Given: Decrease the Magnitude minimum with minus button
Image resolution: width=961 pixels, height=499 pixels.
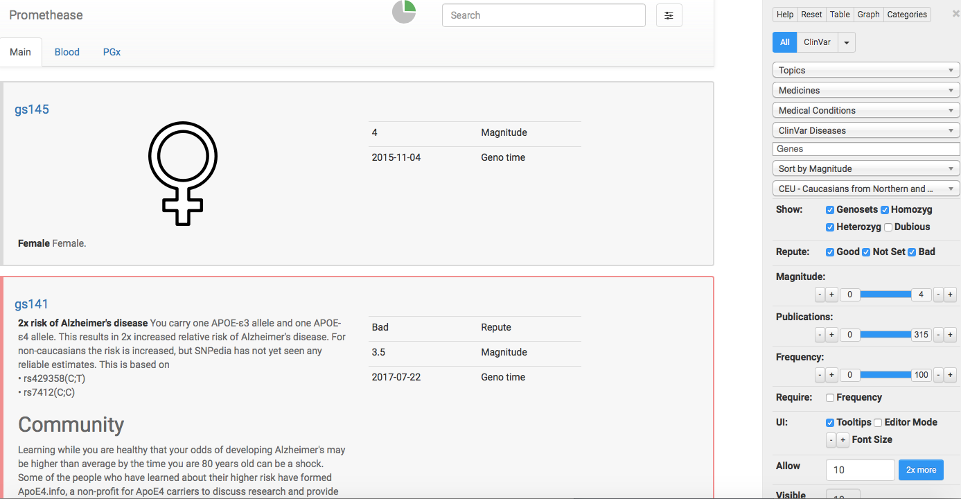Looking at the screenshot, I should pos(820,295).
